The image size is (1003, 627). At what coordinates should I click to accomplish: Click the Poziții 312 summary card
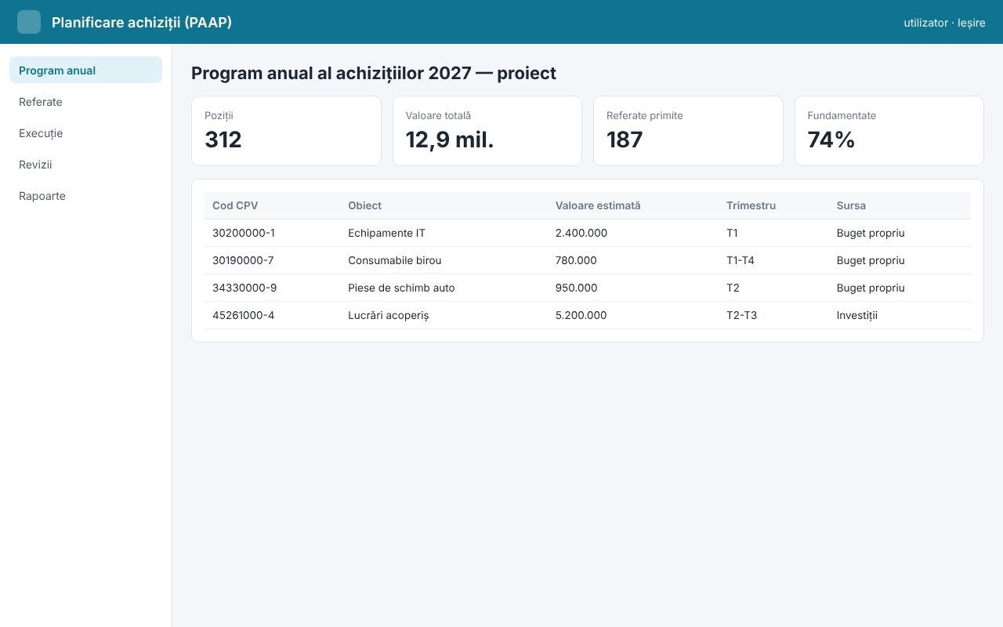coord(286,131)
